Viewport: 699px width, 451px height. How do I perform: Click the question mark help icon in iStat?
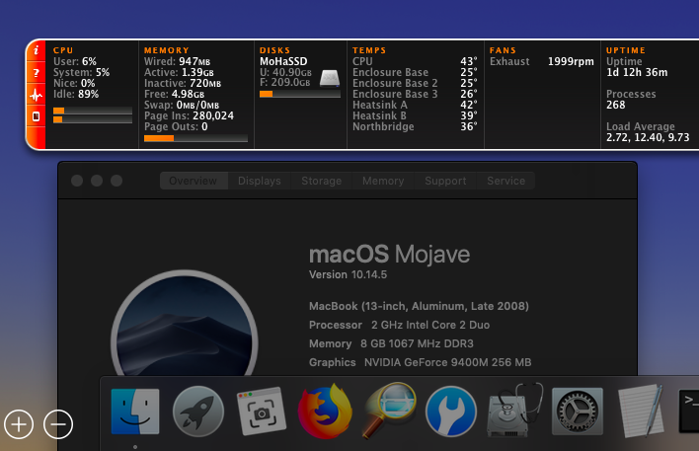37,72
